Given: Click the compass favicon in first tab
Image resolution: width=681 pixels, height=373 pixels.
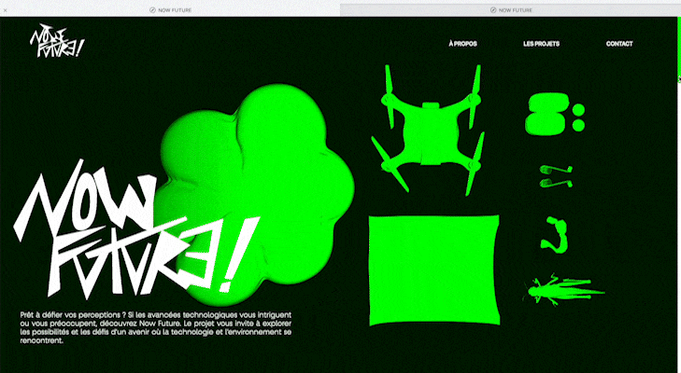Looking at the screenshot, I should click(152, 9).
